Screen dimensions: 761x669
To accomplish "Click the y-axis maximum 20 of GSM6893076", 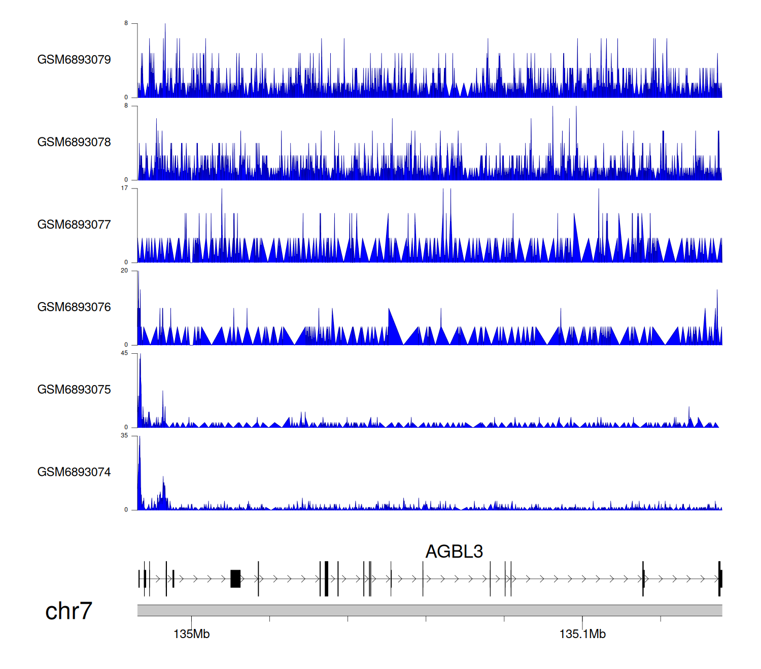I will [124, 271].
